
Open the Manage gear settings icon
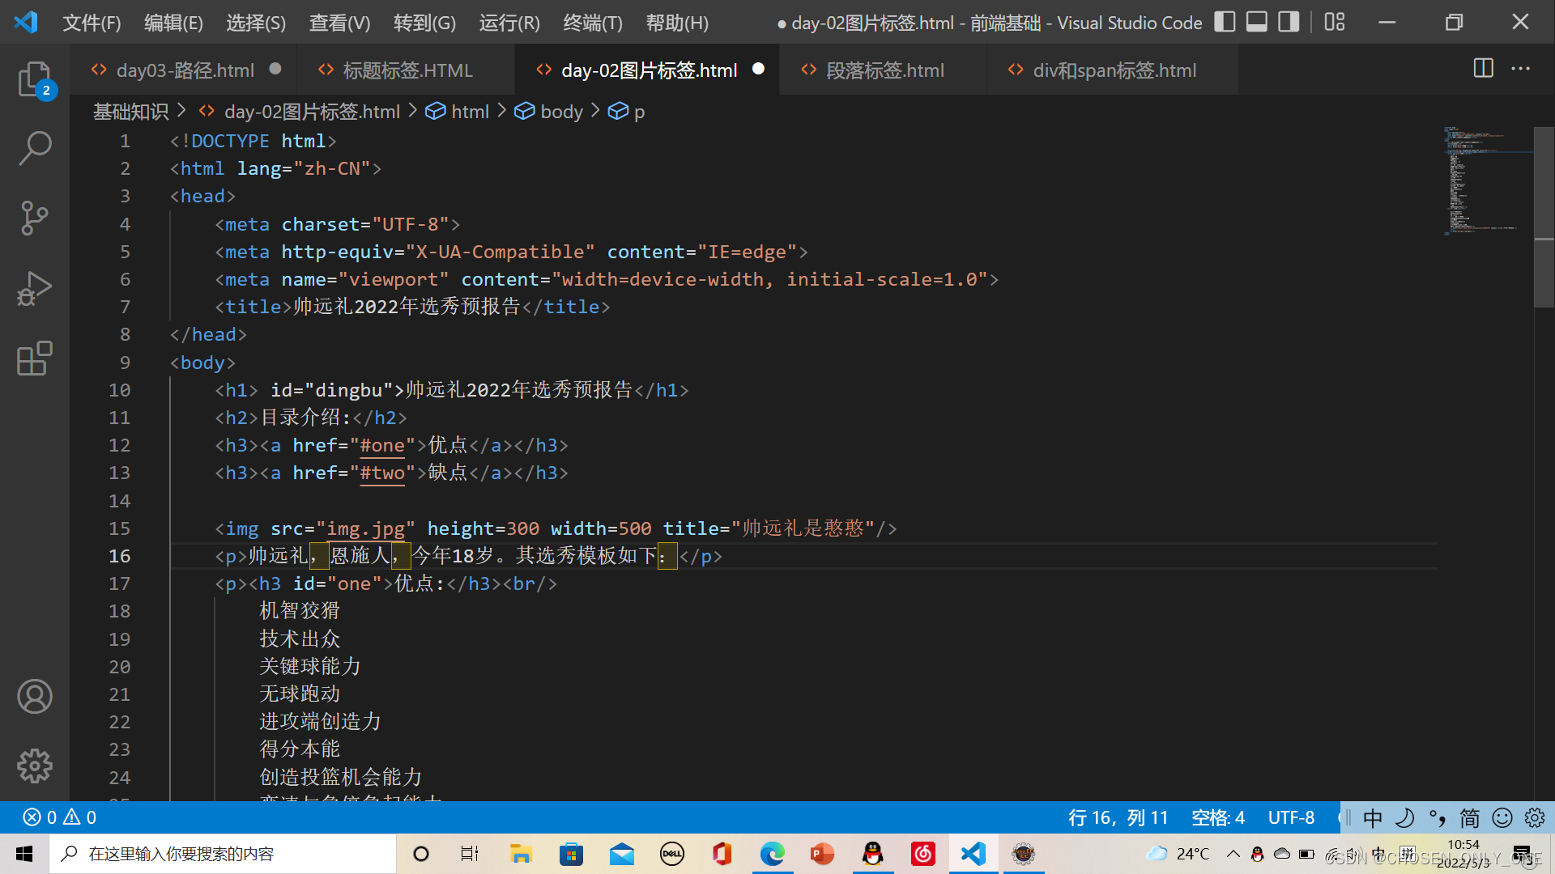(35, 766)
